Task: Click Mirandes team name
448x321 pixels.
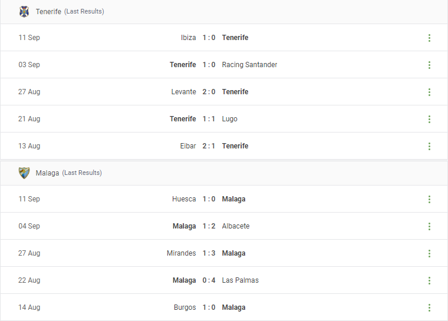Action: tap(181, 253)
